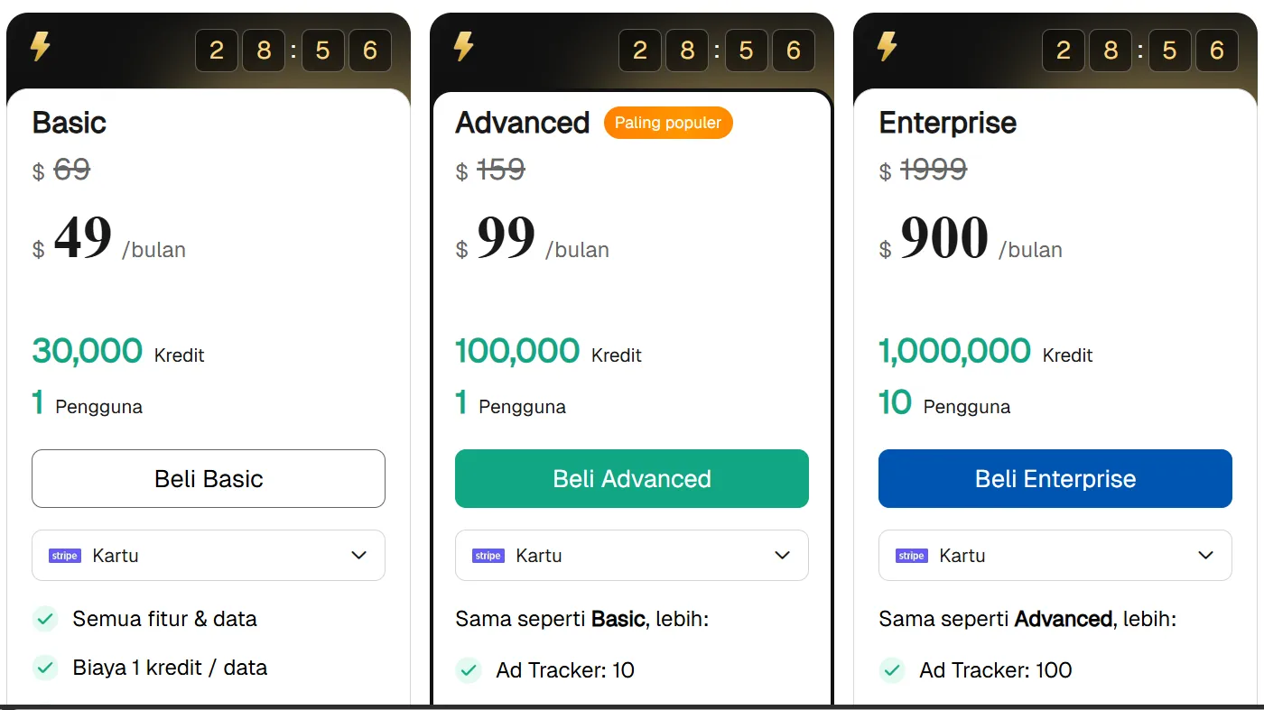Open the Kartu payment dropdown under Enterprise
This screenshot has height=710, width=1264.
[x=1055, y=555]
